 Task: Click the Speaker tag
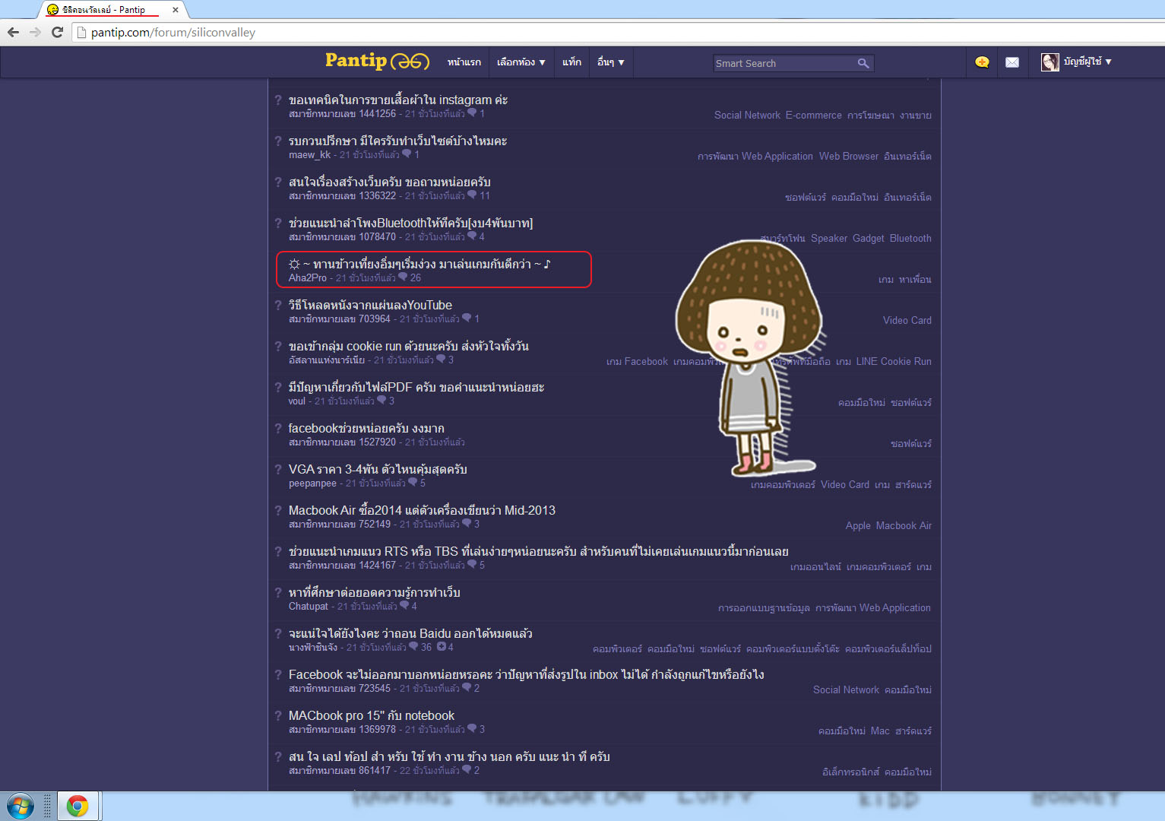[x=829, y=238]
